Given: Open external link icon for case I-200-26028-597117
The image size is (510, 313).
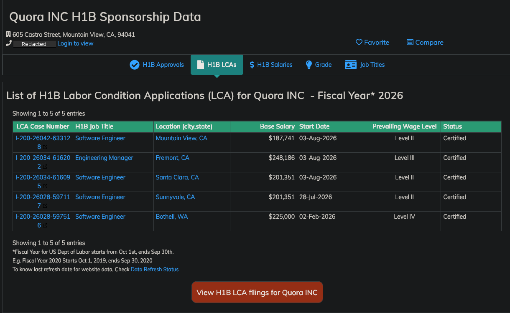Looking at the screenshot, I should point(45,206).
